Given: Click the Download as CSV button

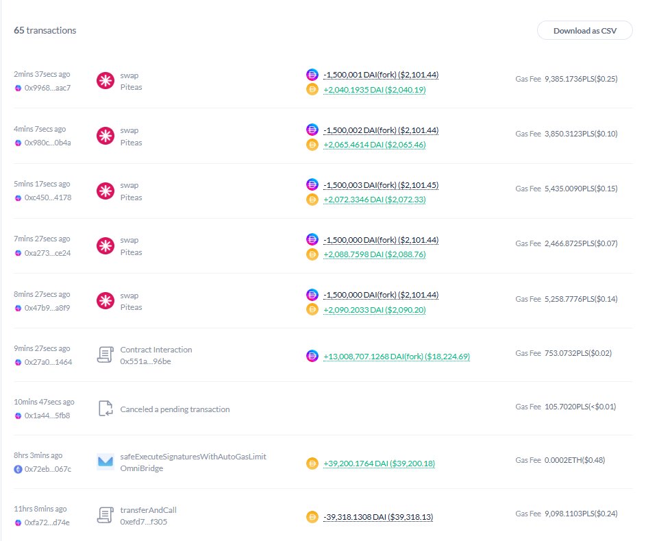Looking at the screenshot, I should click(x=584, y=31).
